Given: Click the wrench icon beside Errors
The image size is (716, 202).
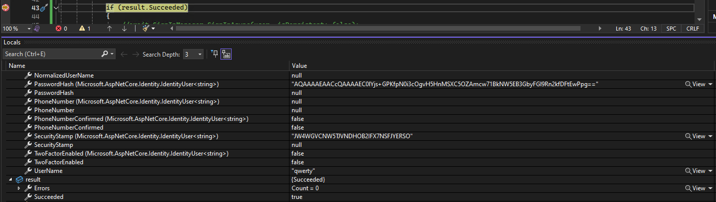Looking at the screenshot, I should (x=29, y=188).
